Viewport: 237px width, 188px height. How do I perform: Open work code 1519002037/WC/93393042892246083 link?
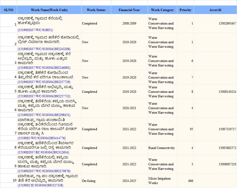point(44,68)
